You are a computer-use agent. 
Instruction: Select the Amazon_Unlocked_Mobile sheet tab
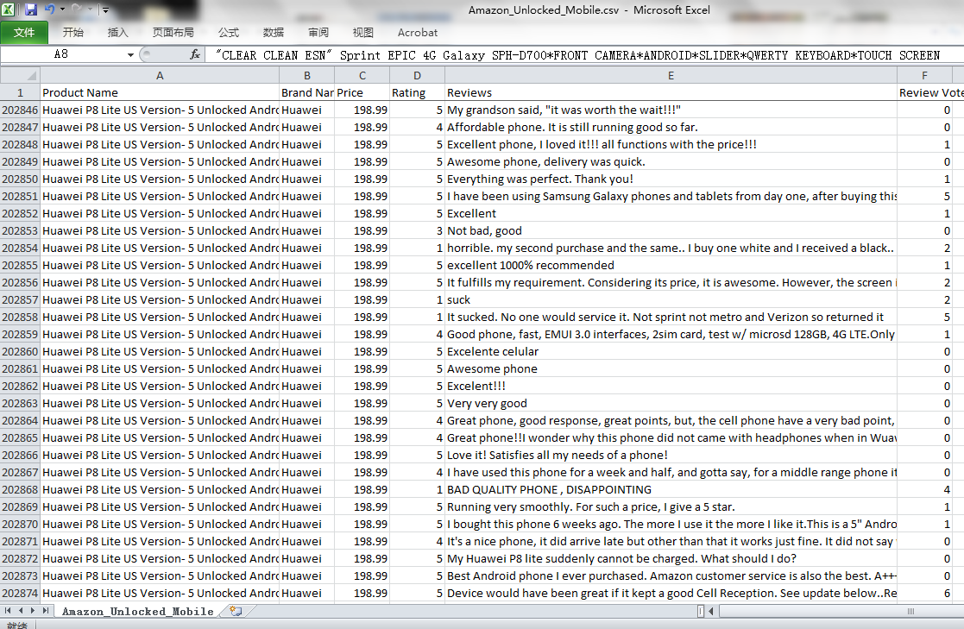pos(138,612)
